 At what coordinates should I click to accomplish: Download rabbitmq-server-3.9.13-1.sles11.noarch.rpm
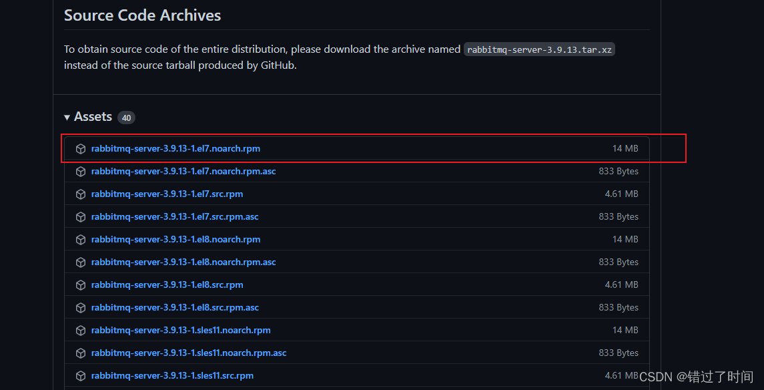click(181, 330)
